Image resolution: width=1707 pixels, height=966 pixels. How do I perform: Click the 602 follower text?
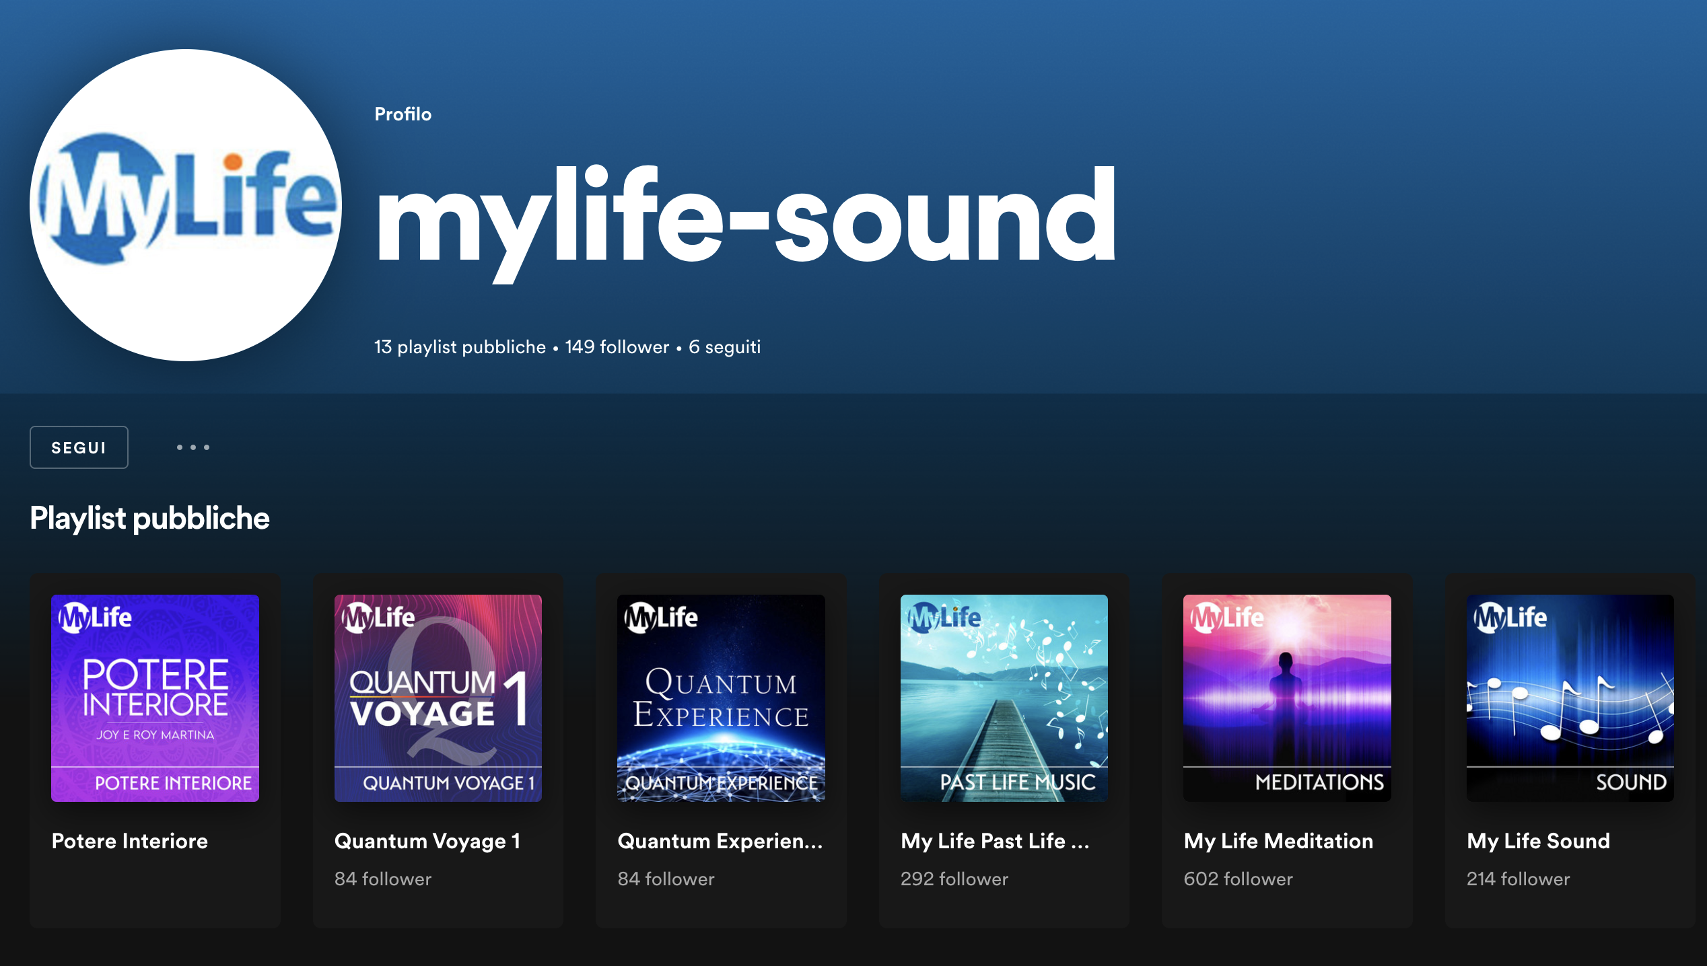point(1238,879)
